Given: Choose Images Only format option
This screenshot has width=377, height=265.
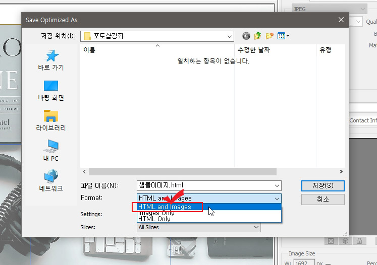Looking at the screenshot, I should [209, 213].
